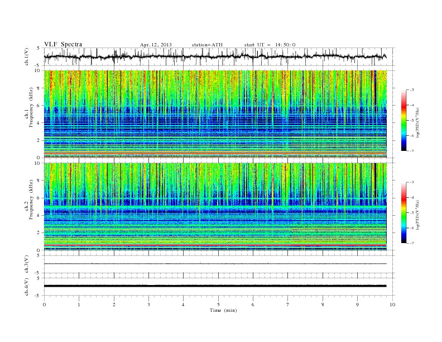Click the time axis tick label "3"
Screen dimensions: 442x342
click(x=148, y=305)
